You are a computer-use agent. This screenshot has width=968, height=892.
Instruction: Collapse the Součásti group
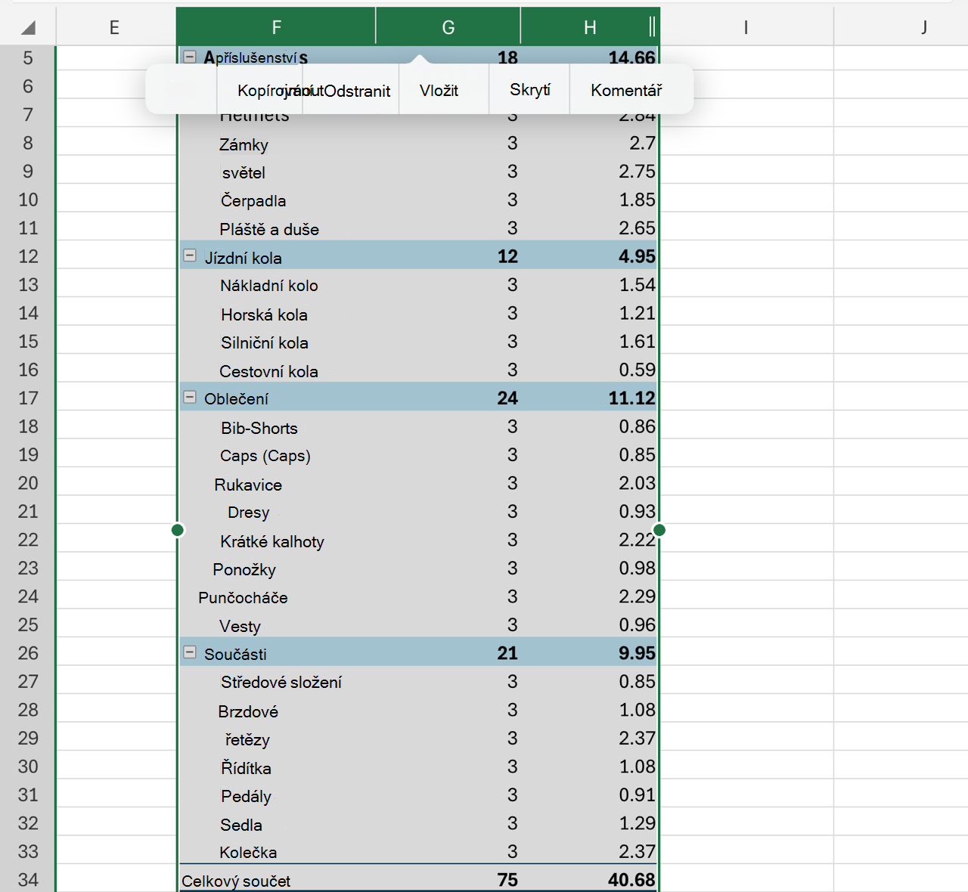[x=190, y=652]
